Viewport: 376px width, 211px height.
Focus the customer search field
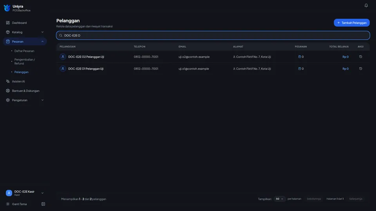tap(213, 36)
